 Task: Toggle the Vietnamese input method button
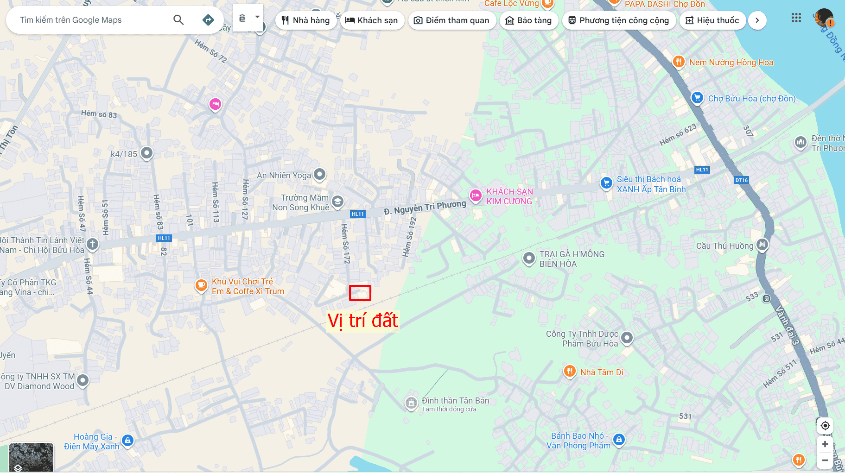pos(242,18)
